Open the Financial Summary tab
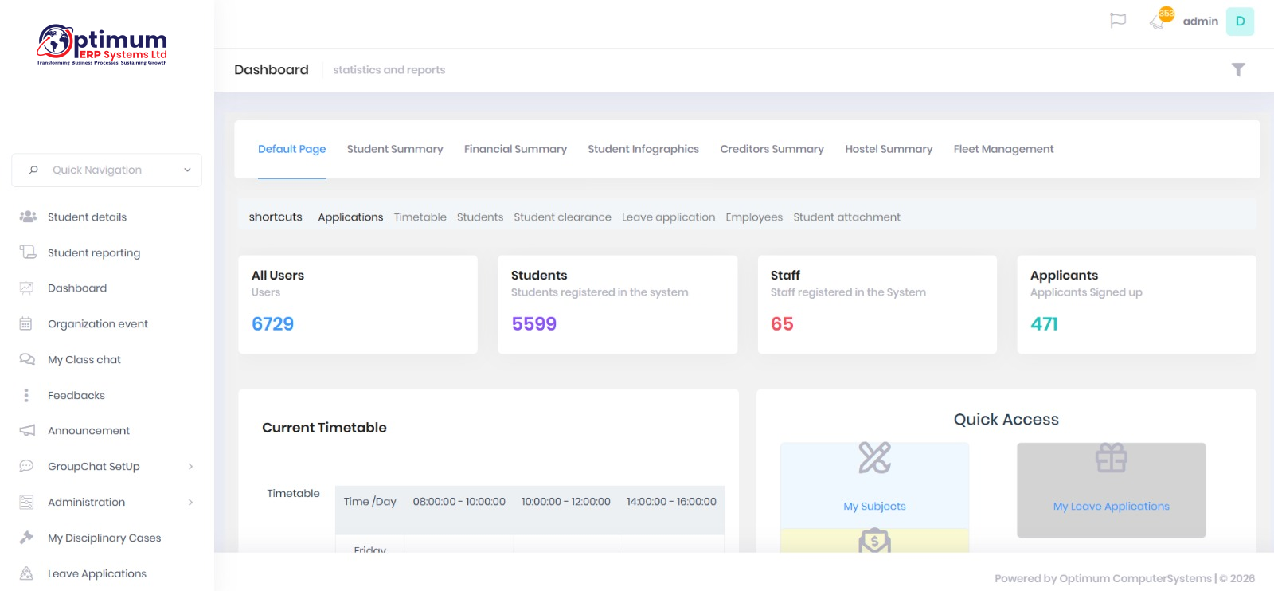Image resolution: width=1274 pixels, height=591 pixels. [x=515, y=149]
